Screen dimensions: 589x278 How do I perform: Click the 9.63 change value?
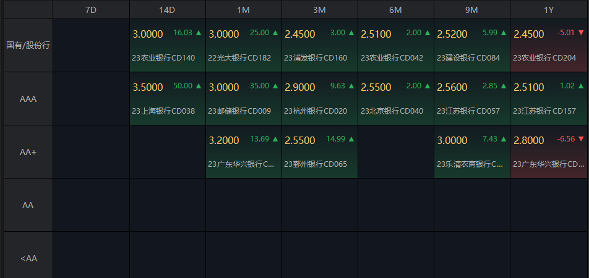click(x=338, y=86)
